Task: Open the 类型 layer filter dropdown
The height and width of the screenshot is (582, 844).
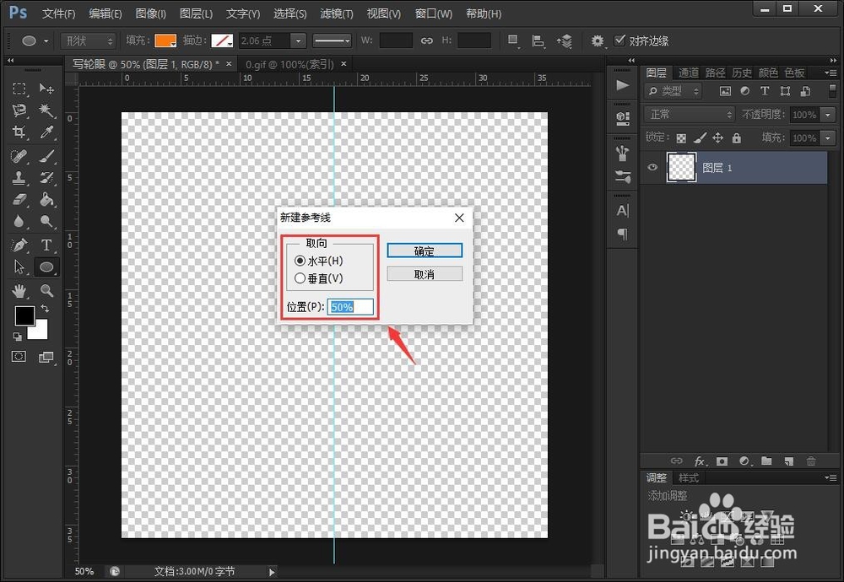Action: tap(673, 91)
